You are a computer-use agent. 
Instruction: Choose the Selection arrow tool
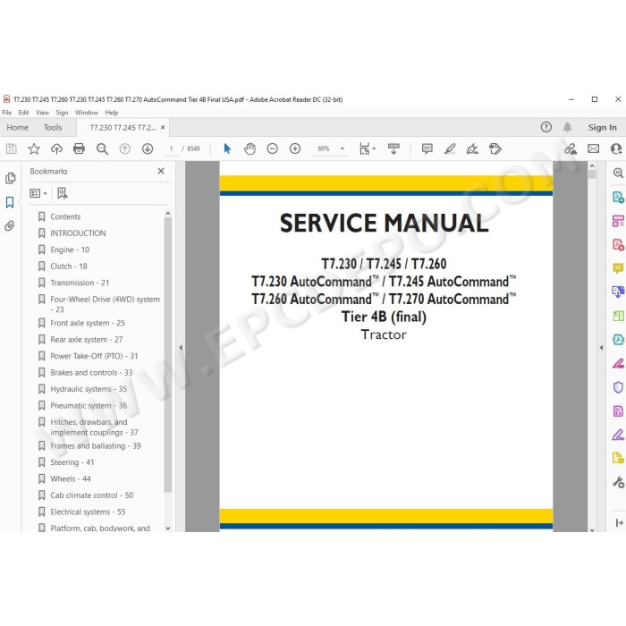coord(227,149)
